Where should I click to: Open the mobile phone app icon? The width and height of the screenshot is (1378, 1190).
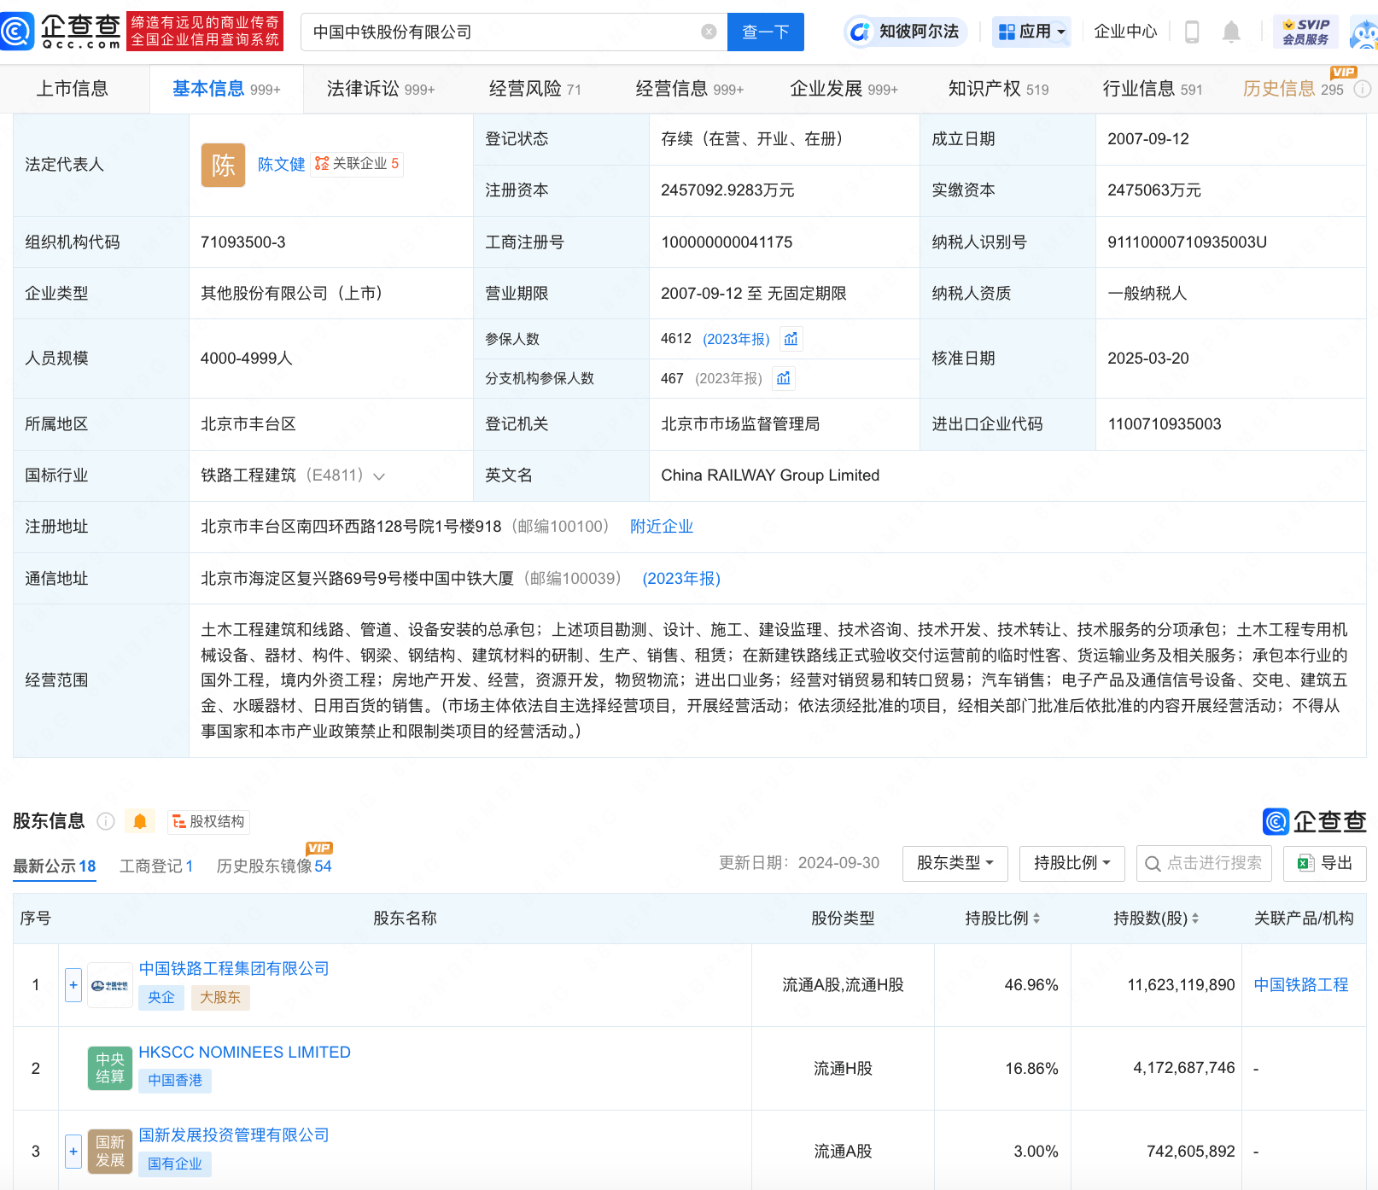[x=1192, y=32]
